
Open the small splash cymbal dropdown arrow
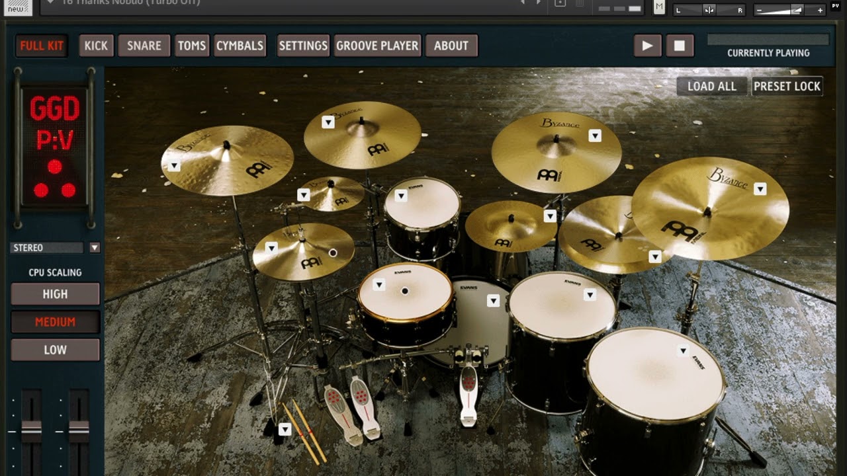pyautogui.click(x=304, y=195)
